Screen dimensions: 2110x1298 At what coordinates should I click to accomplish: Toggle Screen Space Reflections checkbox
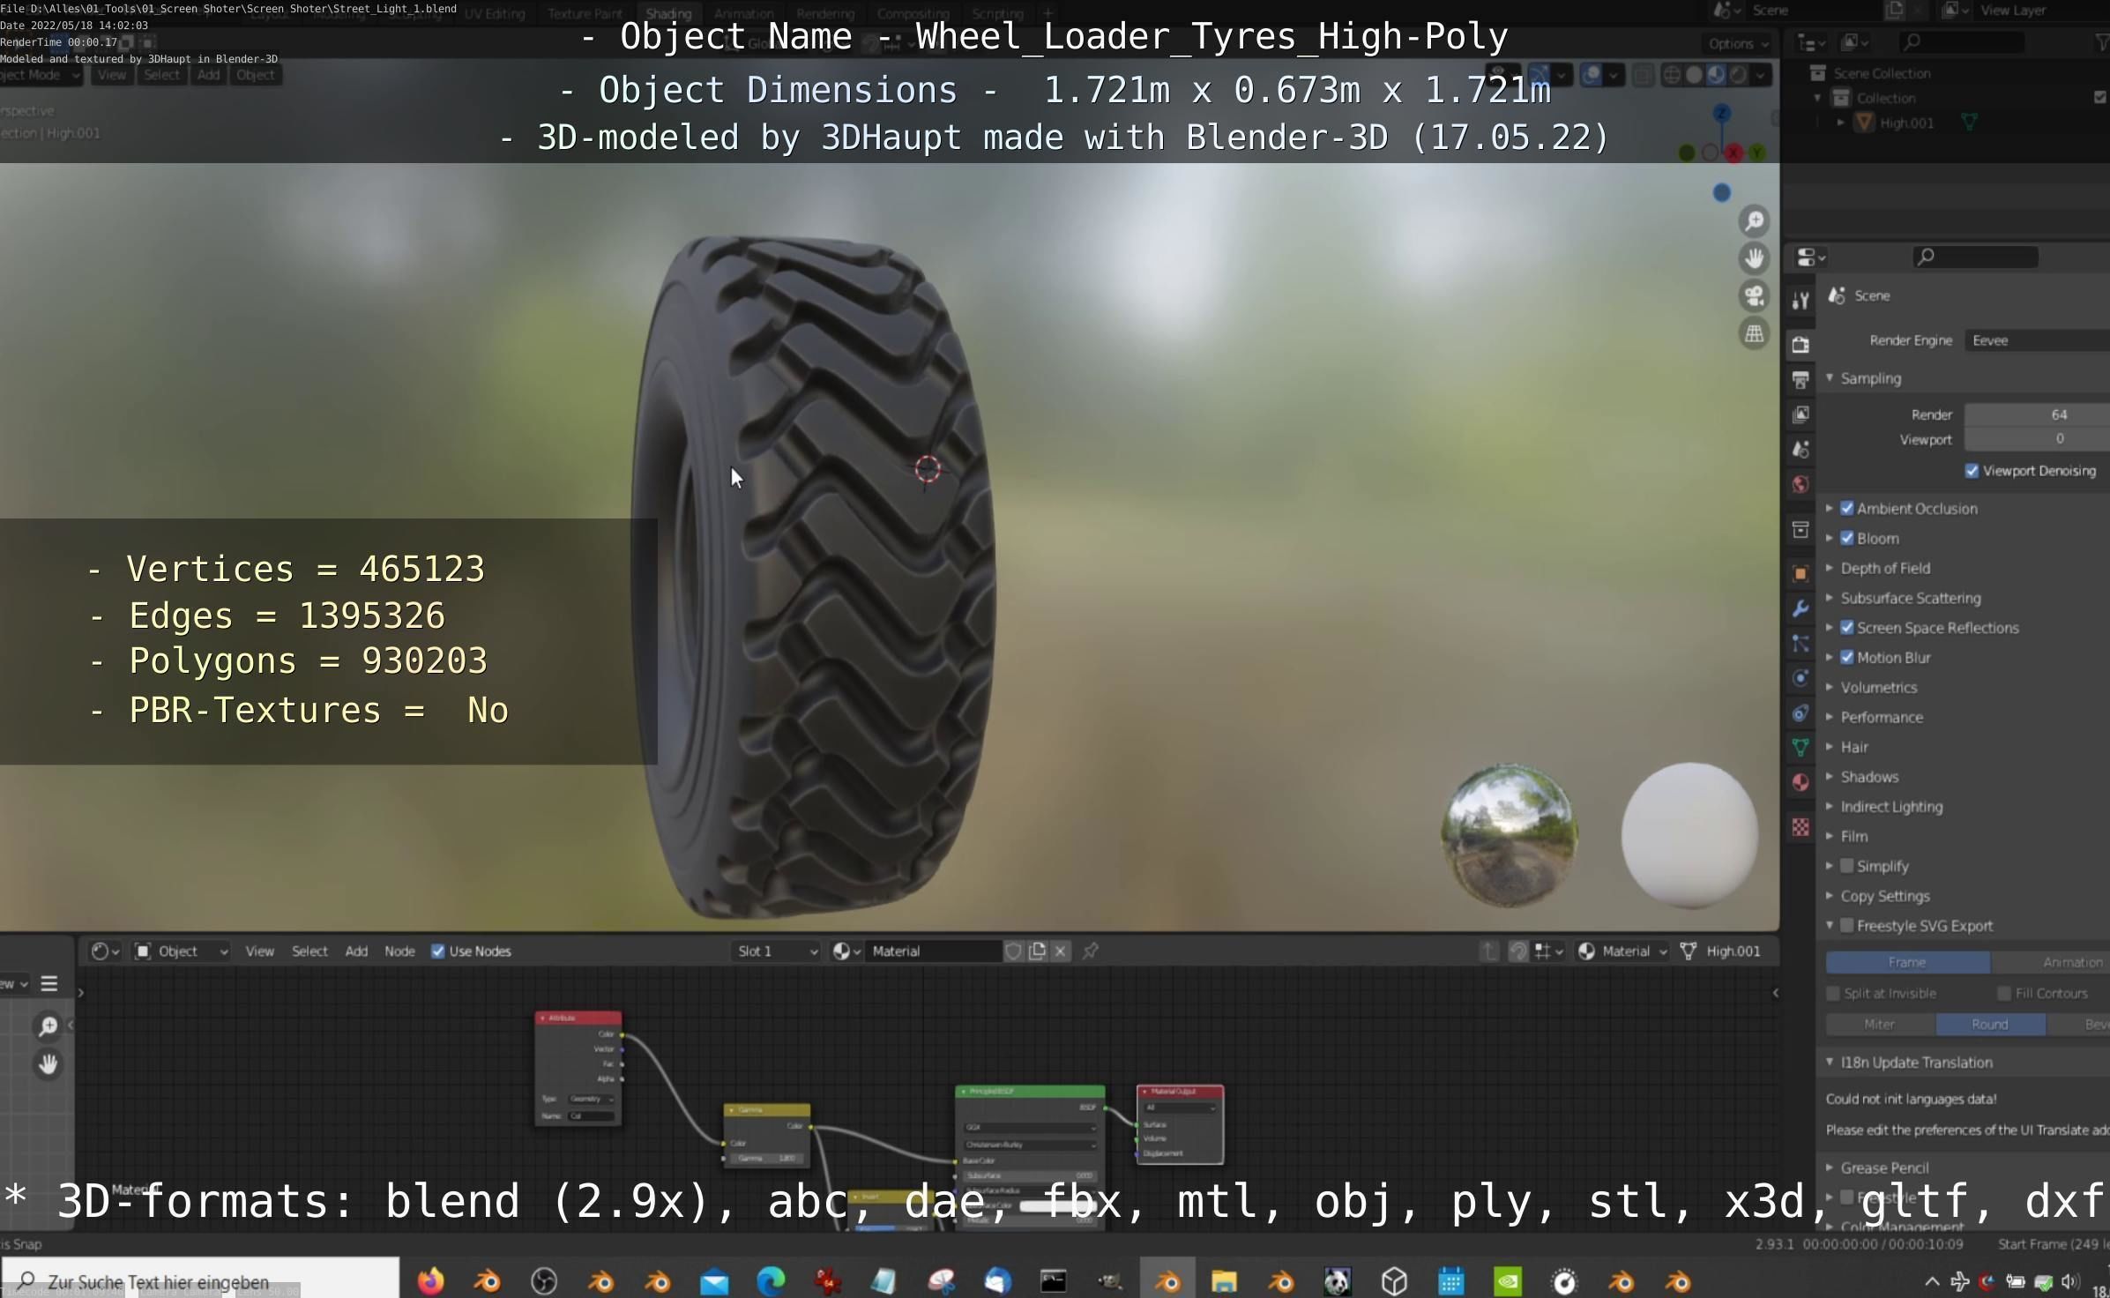pyautogui.click(x=1847, y=628)
